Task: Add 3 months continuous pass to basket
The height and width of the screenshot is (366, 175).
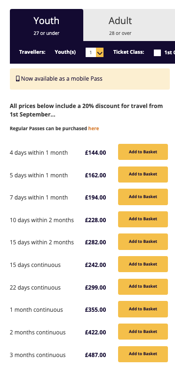Action: pos(143,354)
